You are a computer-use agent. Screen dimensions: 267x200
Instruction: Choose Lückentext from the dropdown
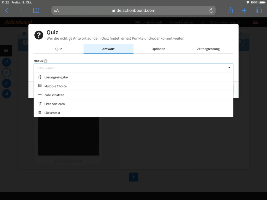pos(52,113)
